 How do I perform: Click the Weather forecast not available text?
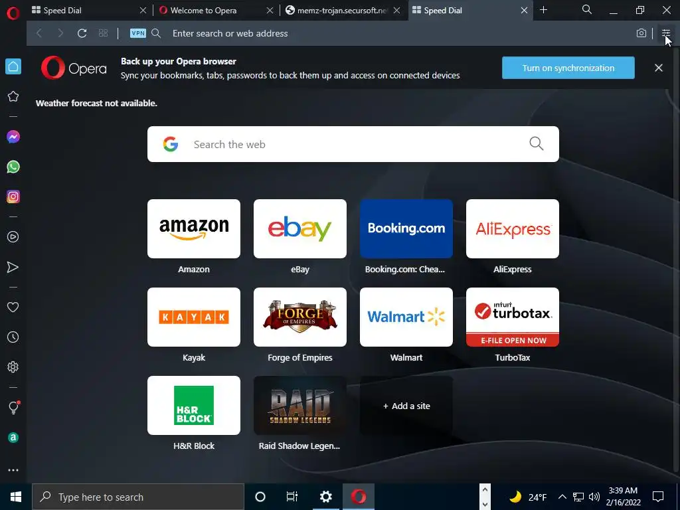coord(96,103)
